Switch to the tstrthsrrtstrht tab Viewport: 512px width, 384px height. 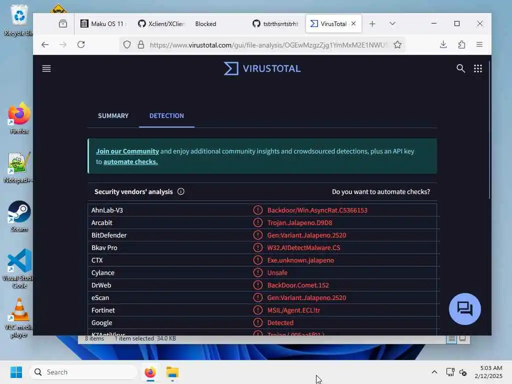tap(276, 23)
